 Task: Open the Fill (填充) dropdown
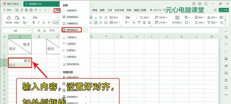click(200, 17)
